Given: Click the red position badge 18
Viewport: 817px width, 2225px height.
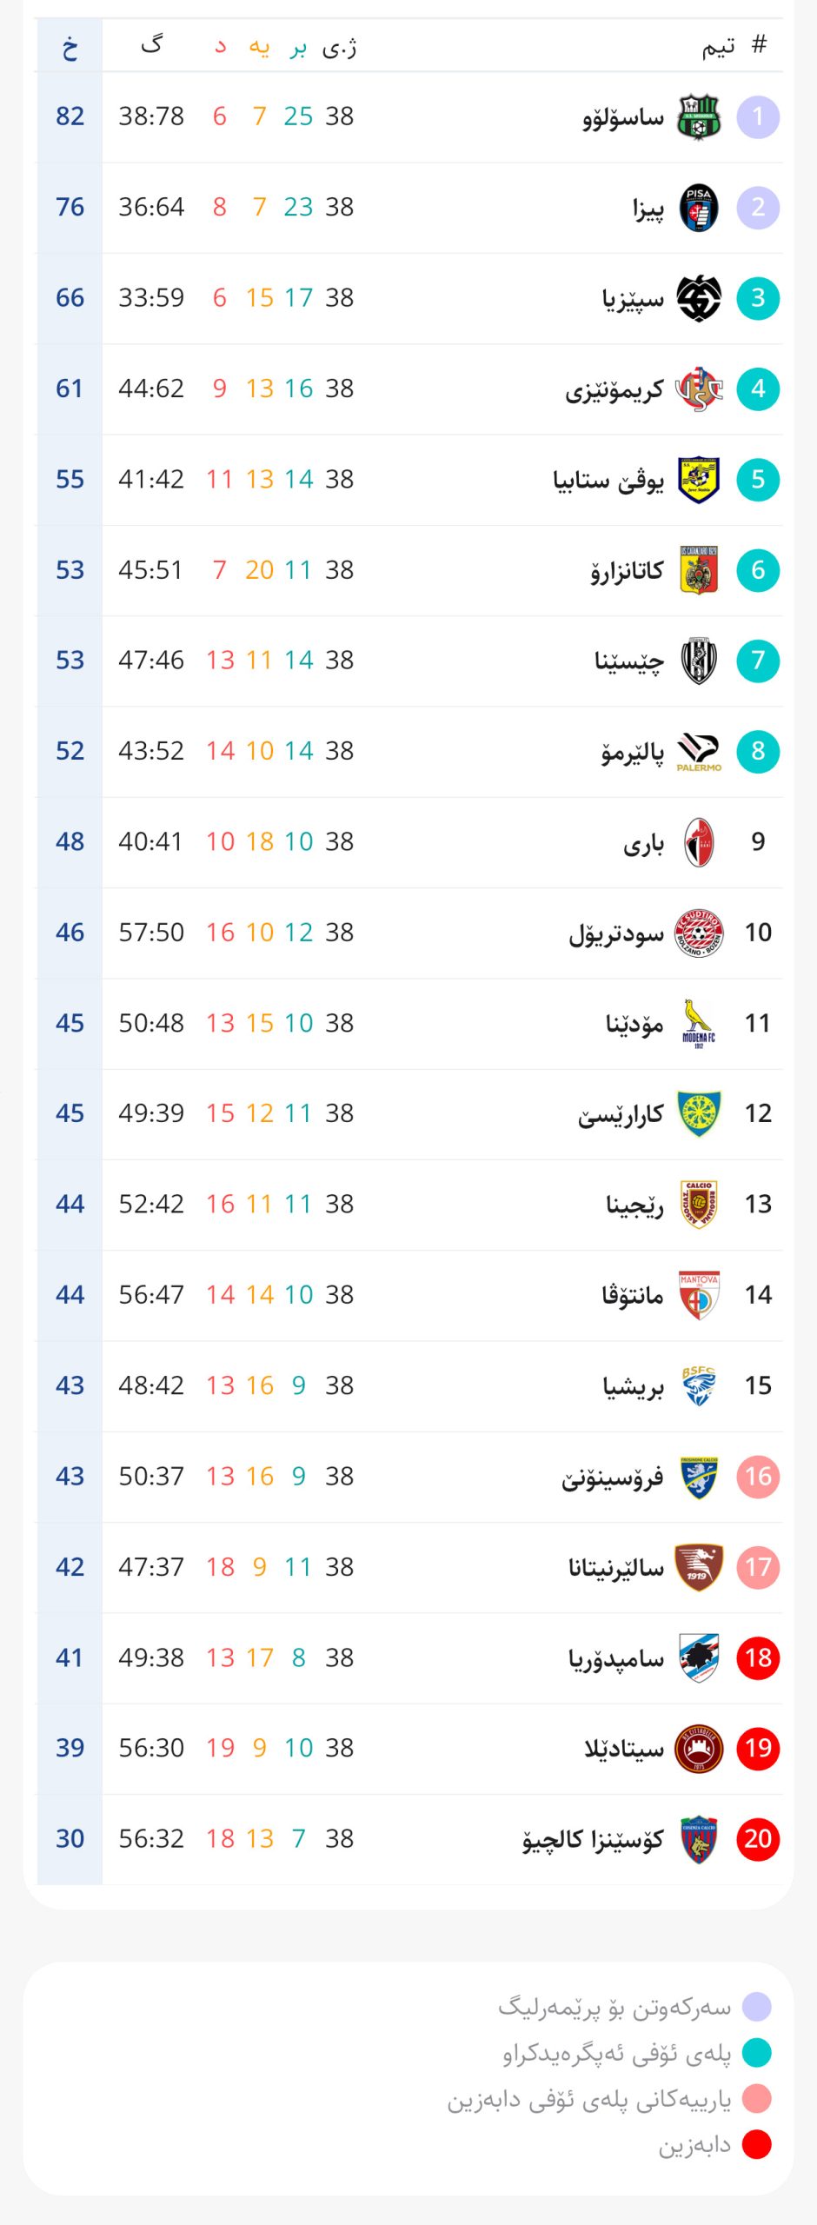Looking at the screenshot, I should point(758,1658).
